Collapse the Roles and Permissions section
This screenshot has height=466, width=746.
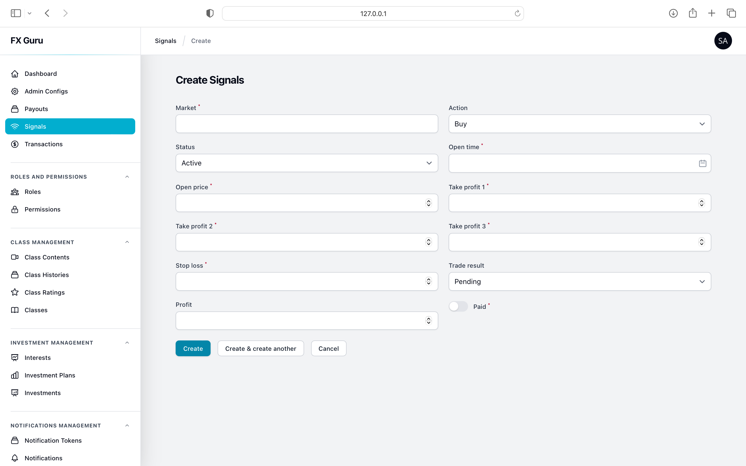pos(127,177)
